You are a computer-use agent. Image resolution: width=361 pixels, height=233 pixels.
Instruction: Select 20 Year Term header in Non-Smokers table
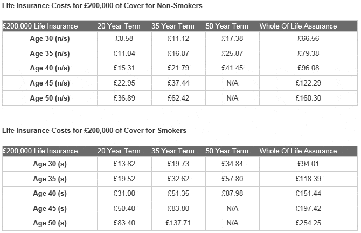coord(119,26)
